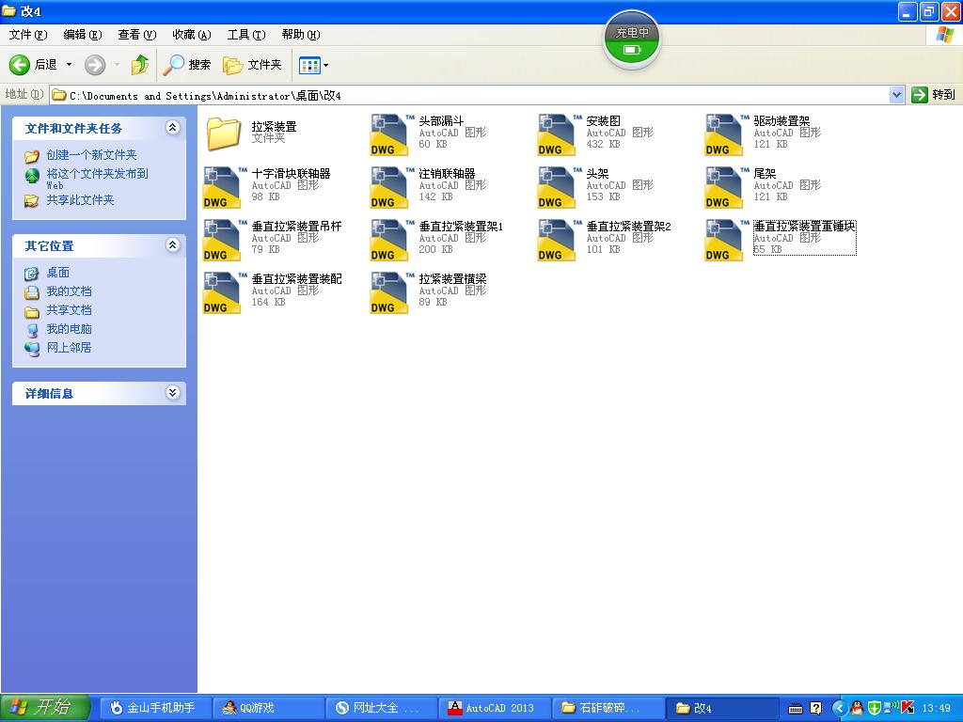The image size is (963, 722).
Task: Click the 转到 Go button
Action: pos(934,95)
